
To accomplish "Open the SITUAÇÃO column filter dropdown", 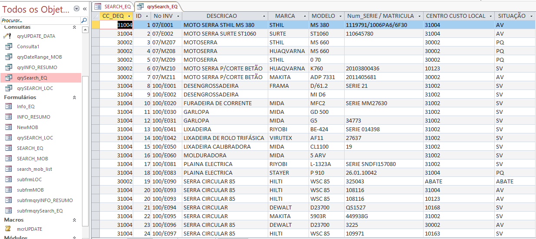I will tap(532, 16).
